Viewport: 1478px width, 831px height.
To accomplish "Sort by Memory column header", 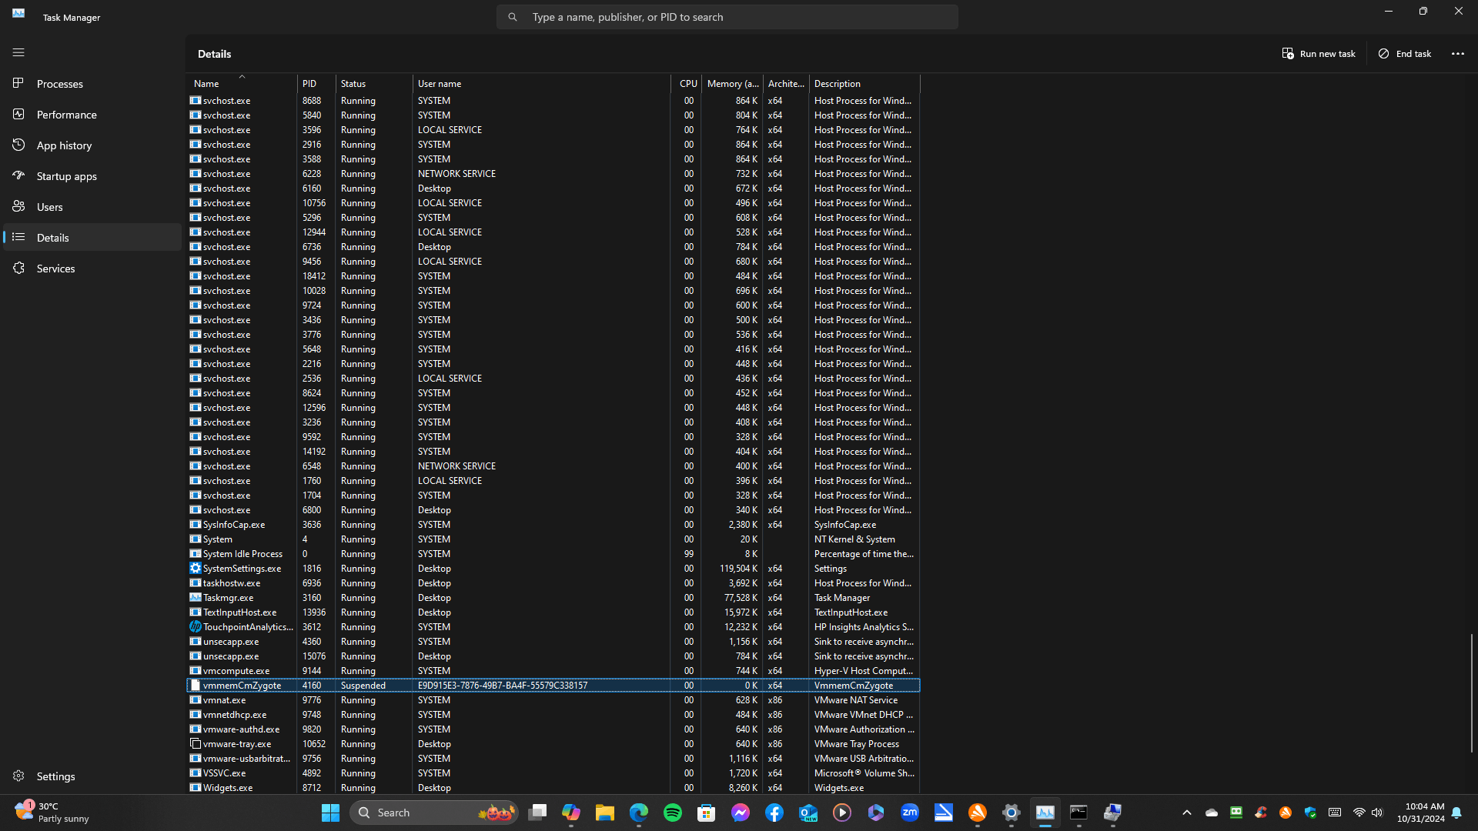I will 732,84.
